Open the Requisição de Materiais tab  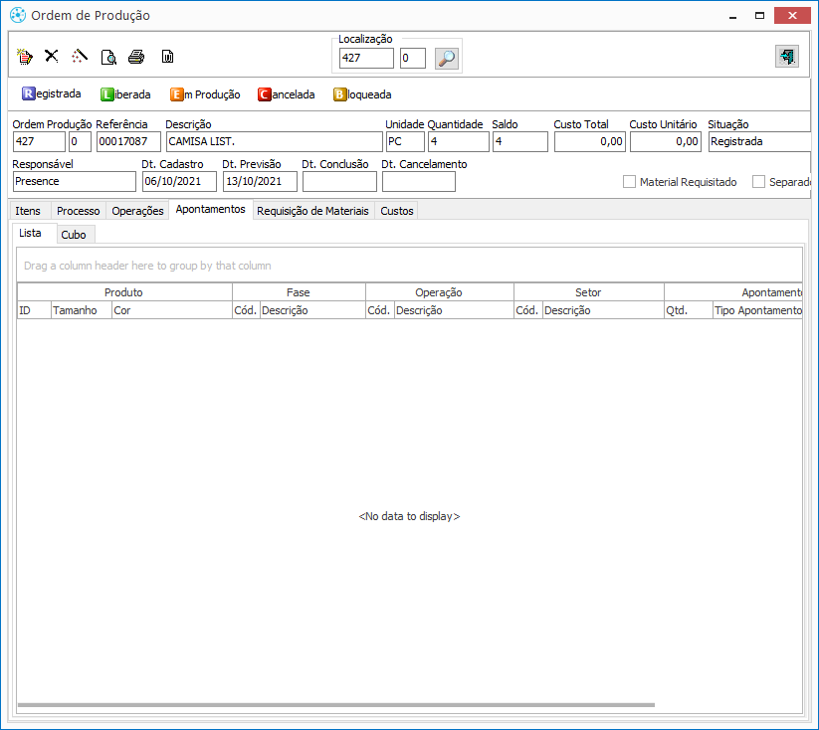click(312, 211)
